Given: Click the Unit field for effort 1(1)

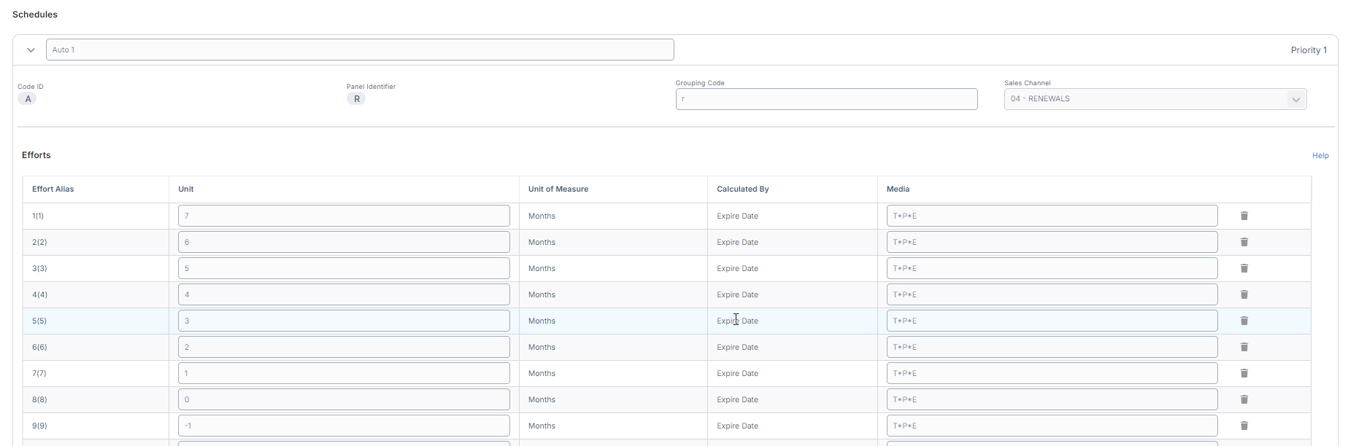Looking at the screenshot, I should pos(343,216).
